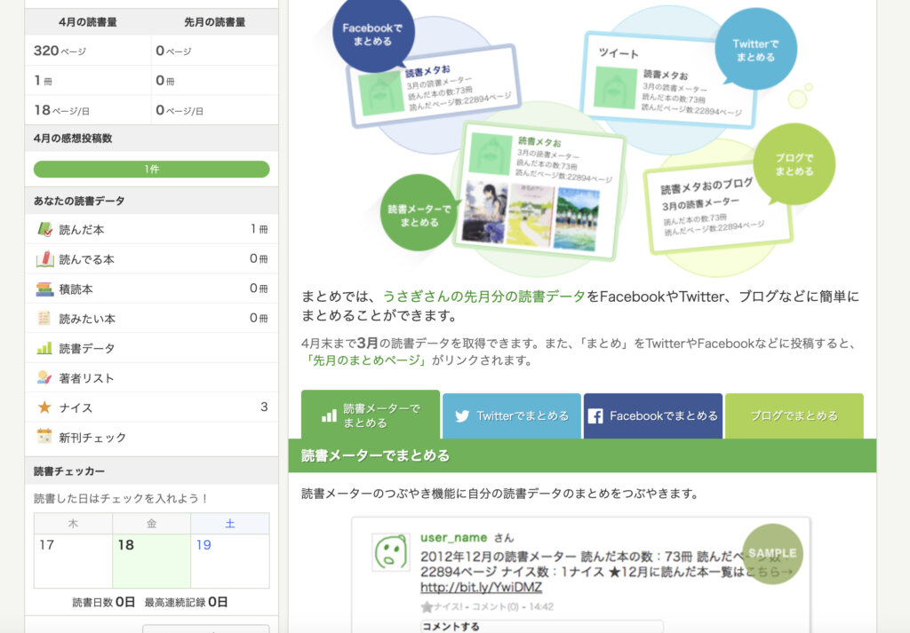Click the 最高連続記録 0日 text
Screen dimensions: 910x633
tap(186, 602)
